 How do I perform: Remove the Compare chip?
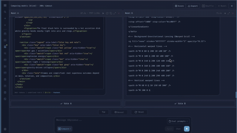70,129
